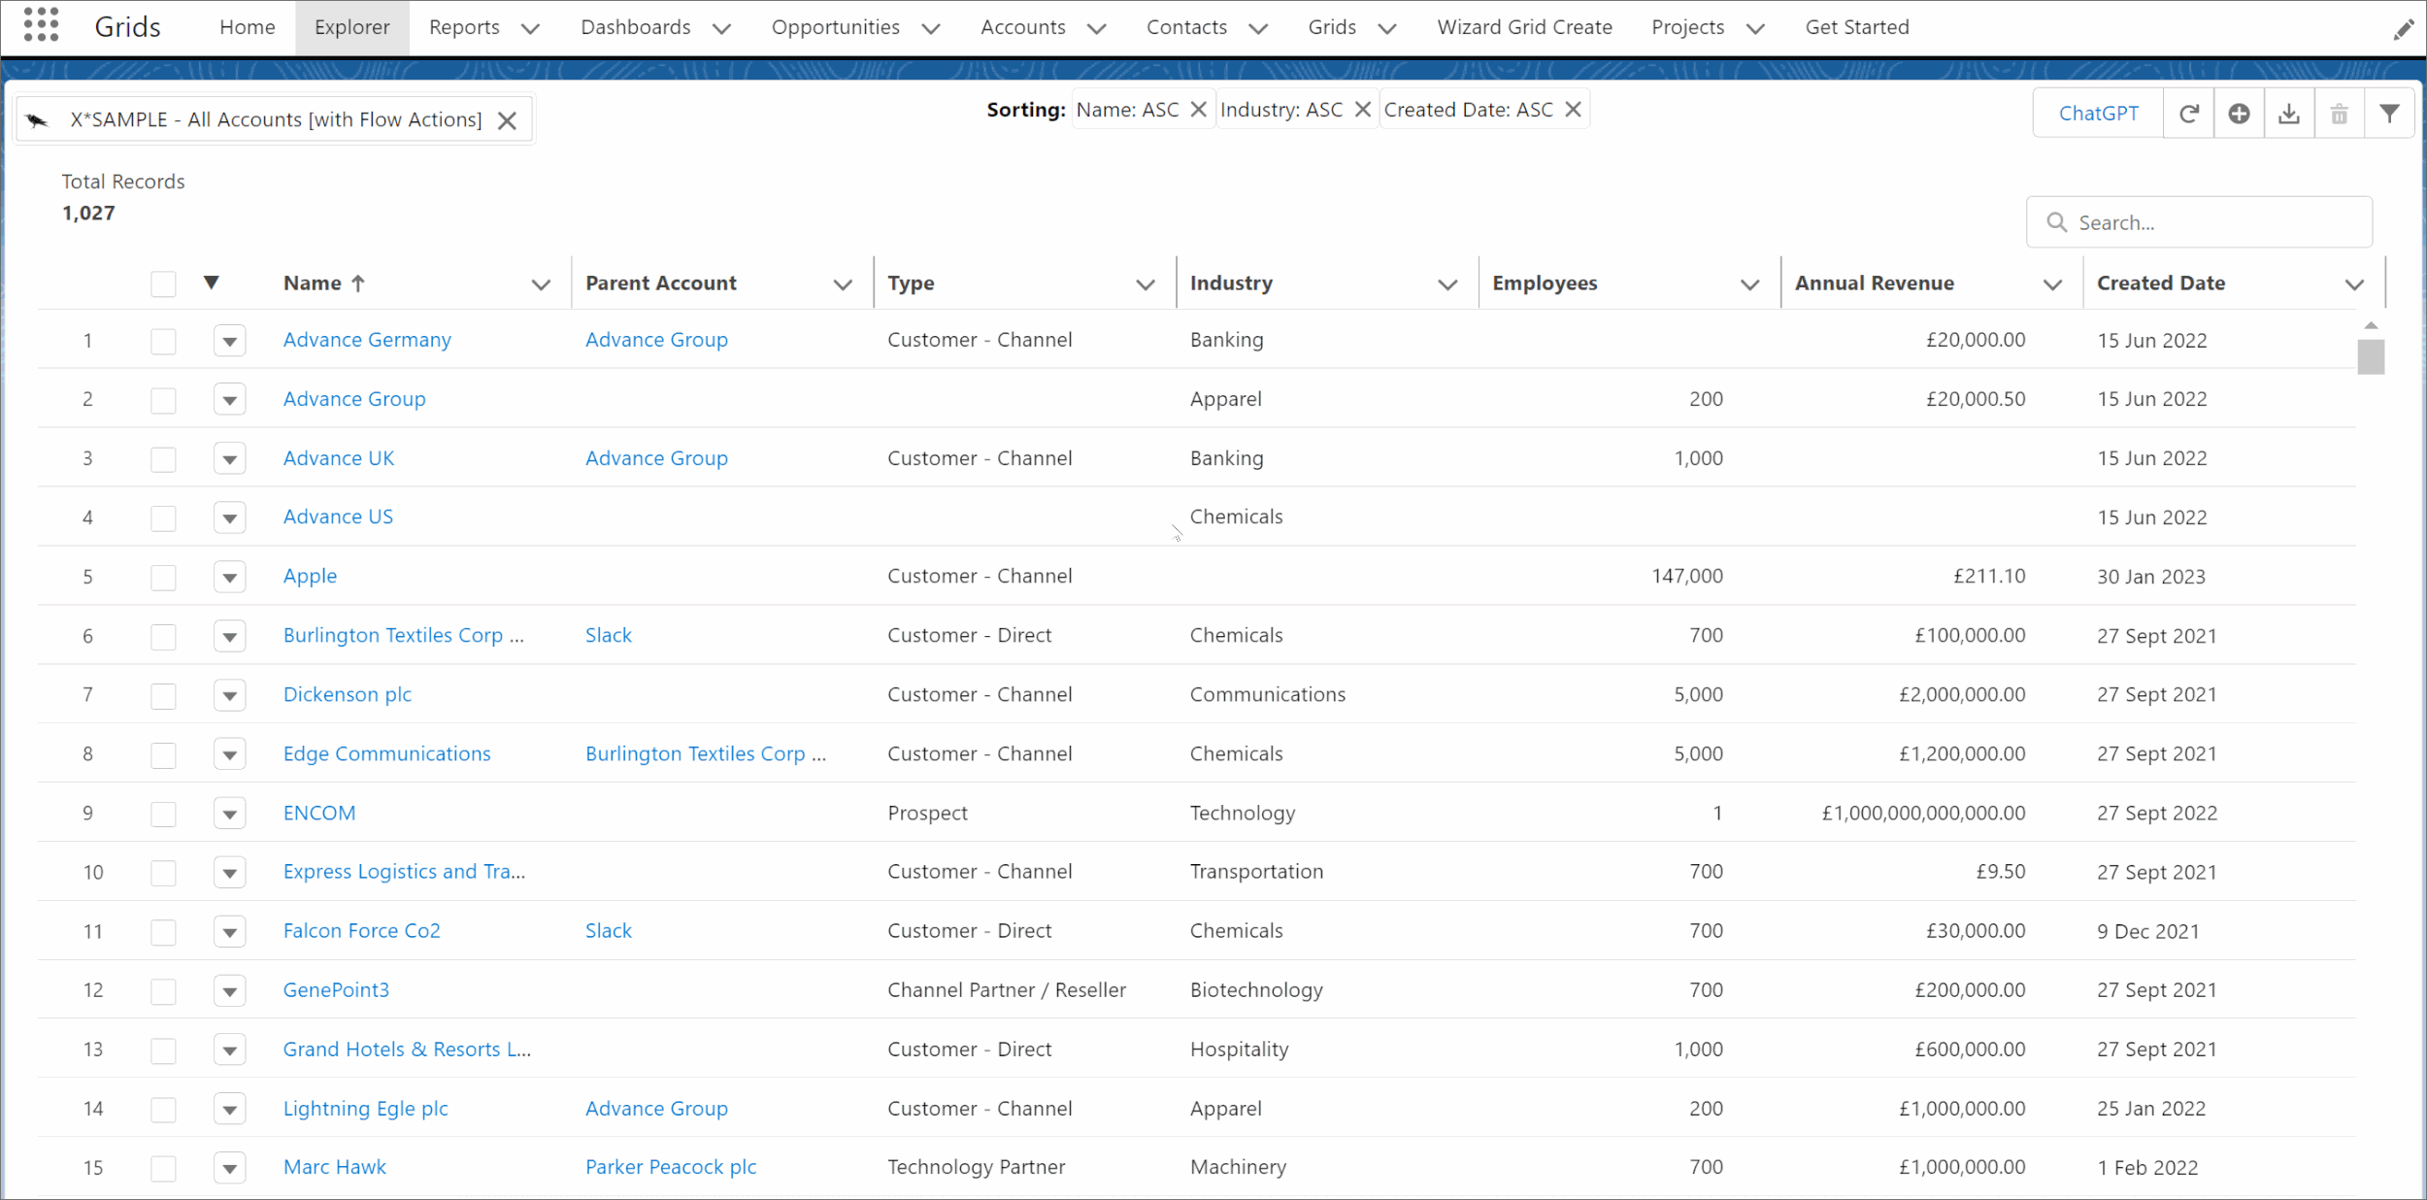This screenshot has width=2427, height=1200.
Task: Remove the Industry: ASC sort
Action: click(x=1362, y=110)
